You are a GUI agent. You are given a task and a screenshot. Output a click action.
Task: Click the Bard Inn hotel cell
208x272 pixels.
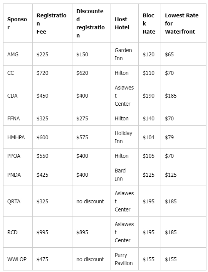(x=125, y=174)
